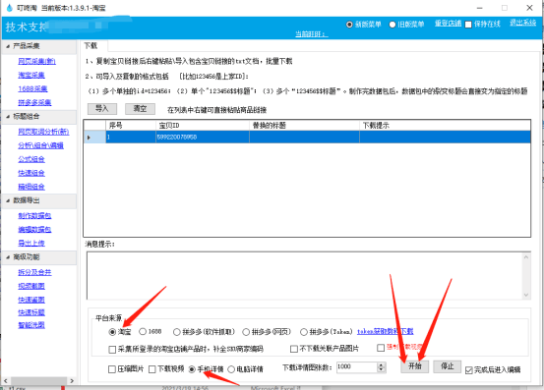Decrease 下载详情图张数 with down spinner
The image size is (544, 390).
382,370
